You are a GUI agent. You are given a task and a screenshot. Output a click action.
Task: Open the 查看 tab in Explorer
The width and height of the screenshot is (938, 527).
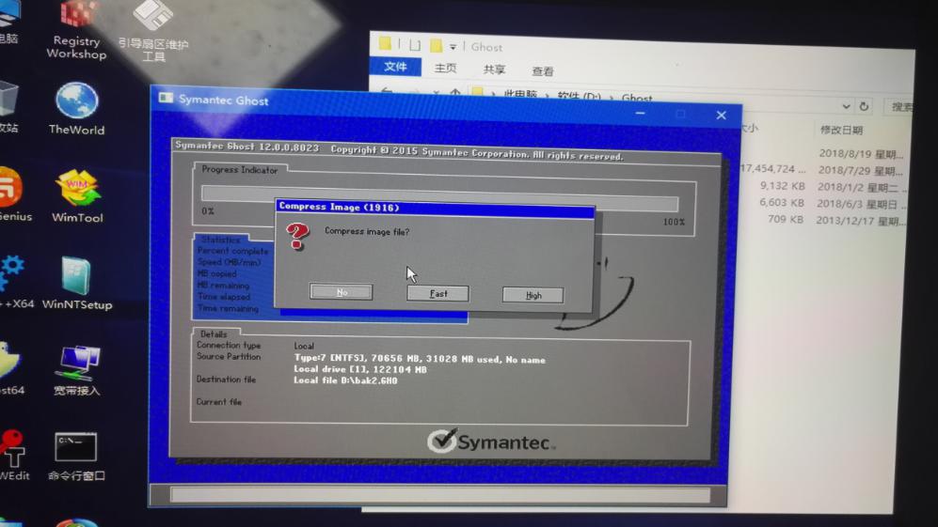[x=543, y=71]
